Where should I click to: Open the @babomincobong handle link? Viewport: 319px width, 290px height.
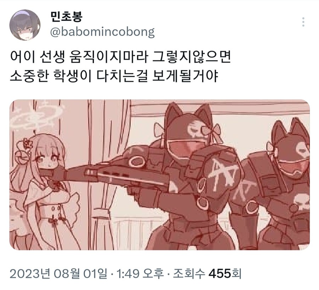coord(102,32)
